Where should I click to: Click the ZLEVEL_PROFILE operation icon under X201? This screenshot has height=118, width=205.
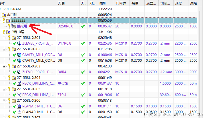19,43
